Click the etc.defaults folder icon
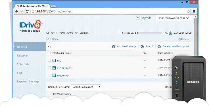 (x=54, y=68)
